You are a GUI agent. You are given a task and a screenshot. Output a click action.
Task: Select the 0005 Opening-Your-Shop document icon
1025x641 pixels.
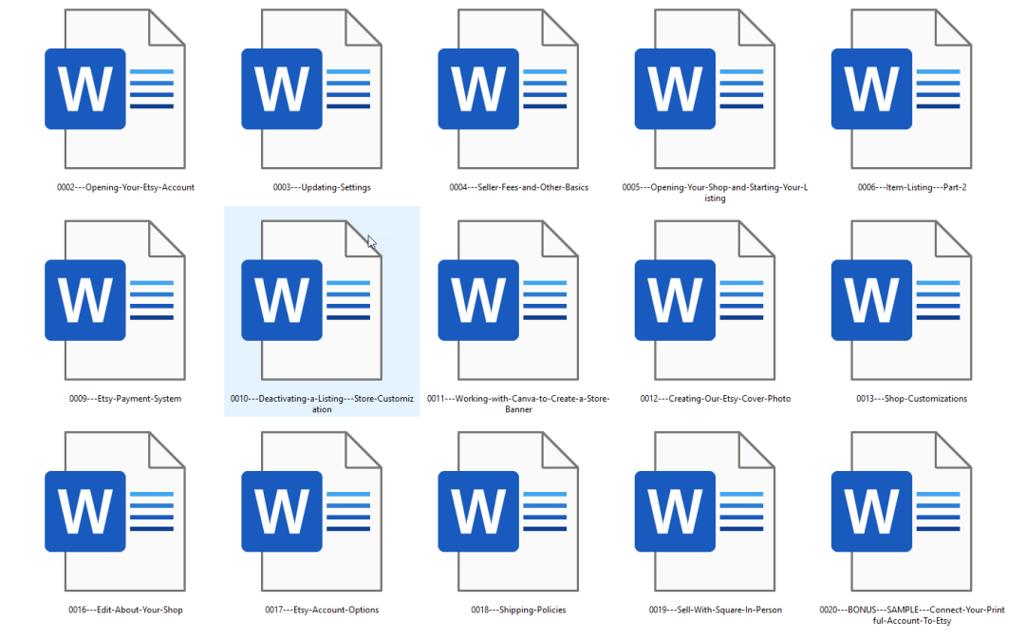point(705,89)
